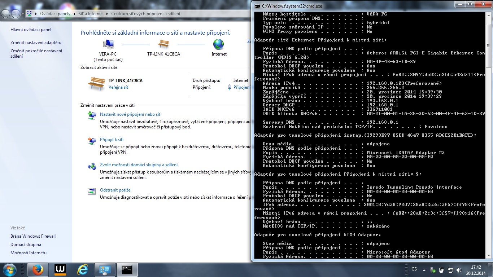Image resolution: width=493 pixels, height=277 pixels.
Task: Open the Veřejná síť network type link
Action: pyautogui.click(x=118, y=87)
